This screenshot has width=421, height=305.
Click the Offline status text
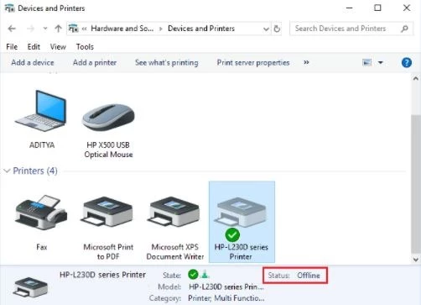click(309, 276)
